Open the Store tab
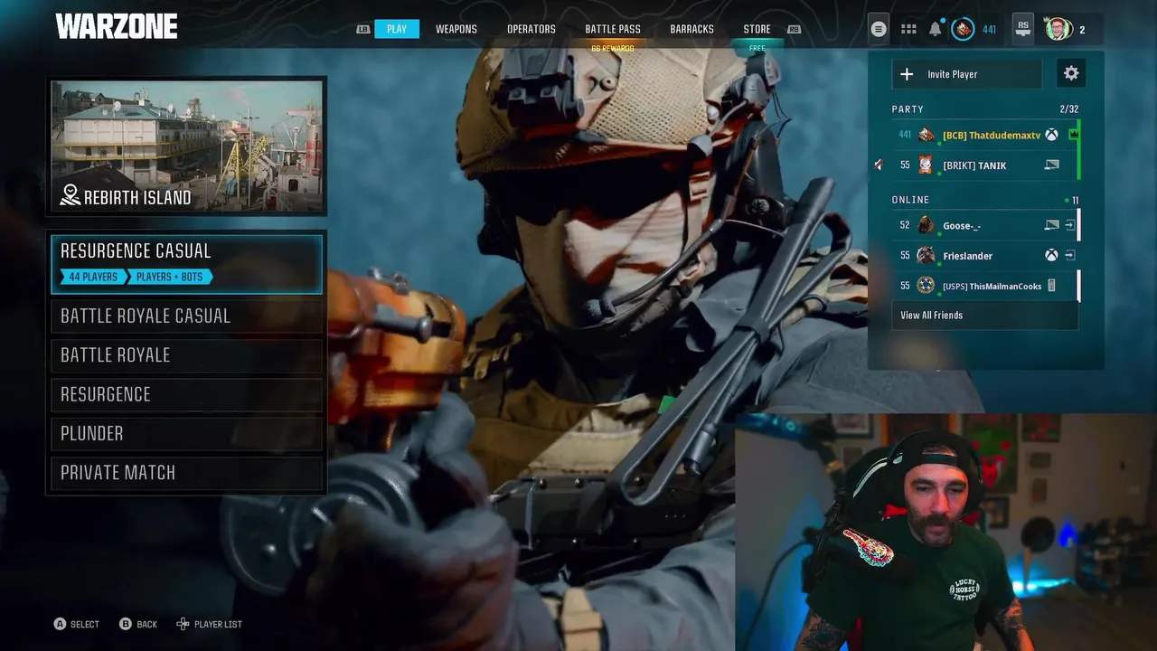The image size is (1157, 651). tap(757, 29)
